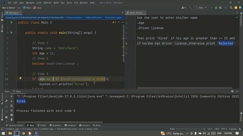This screenshot has height=136, width=243.
Task: Toggle scroll to end in console
Action: click(11, 110)
